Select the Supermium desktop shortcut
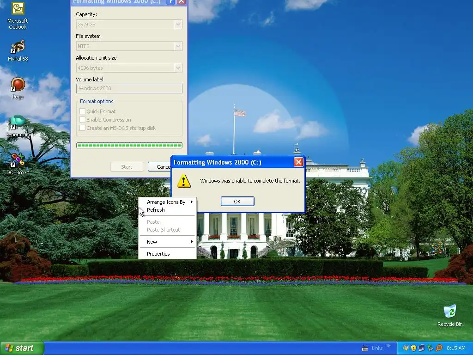 click(x=18, y=126)
